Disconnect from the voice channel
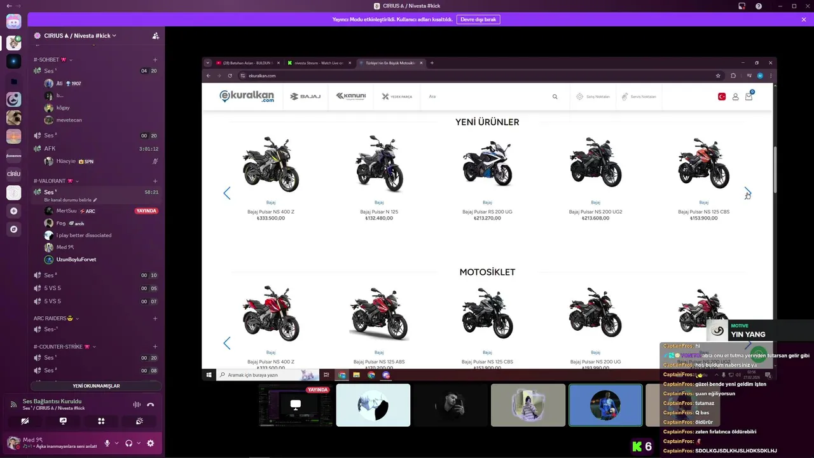The height and width of the screenshot is (458, 814). 151,405
